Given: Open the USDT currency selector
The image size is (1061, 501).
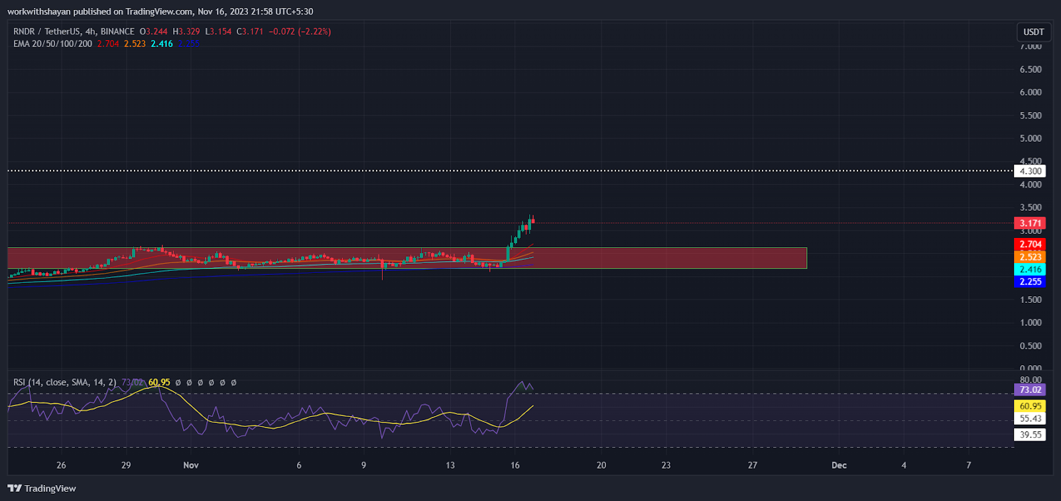Looking at the screenshot, I should (x=1033, y=32).
